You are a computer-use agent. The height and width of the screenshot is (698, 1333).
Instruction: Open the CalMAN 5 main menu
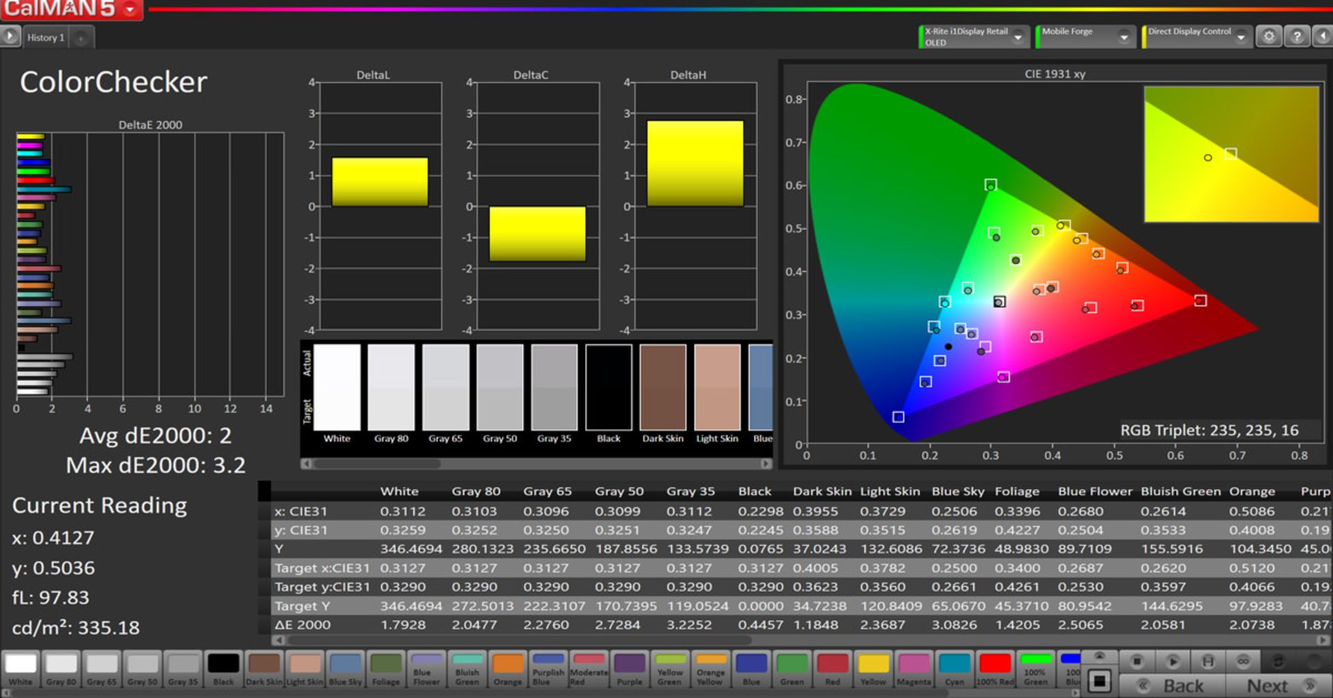[129, 9]
